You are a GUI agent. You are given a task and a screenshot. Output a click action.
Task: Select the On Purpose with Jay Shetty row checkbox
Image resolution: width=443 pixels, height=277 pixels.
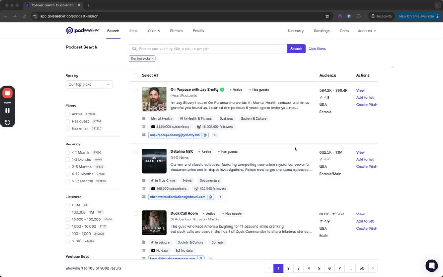pyautogui.click(x=136, y=90)
